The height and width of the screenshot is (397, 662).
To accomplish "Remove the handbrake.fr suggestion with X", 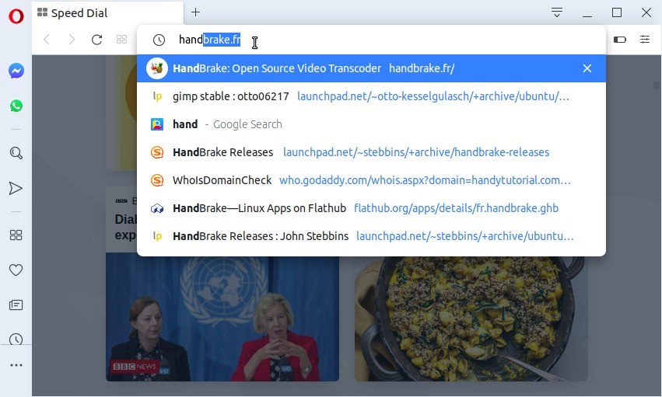I will [587, 68].
